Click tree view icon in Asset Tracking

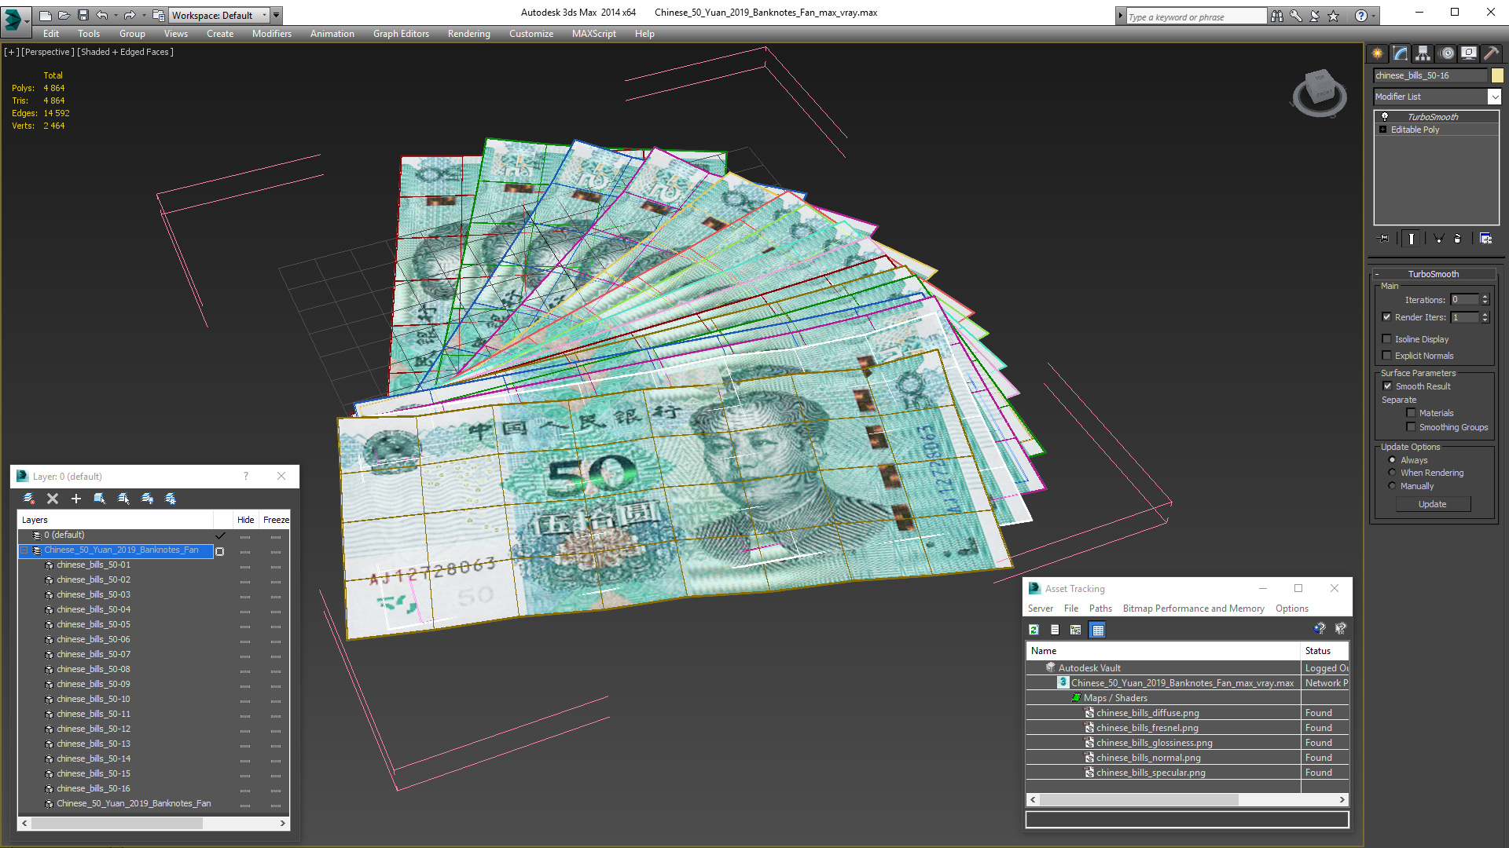pos(1076,630)
